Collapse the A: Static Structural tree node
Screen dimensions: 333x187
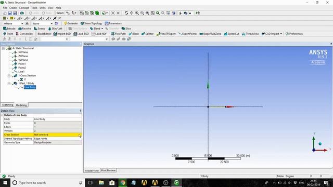[3, 48]
